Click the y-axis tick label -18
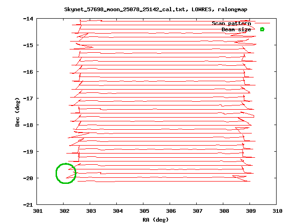The height and width of the screenshot is (224, 299). tap(28, 125)
